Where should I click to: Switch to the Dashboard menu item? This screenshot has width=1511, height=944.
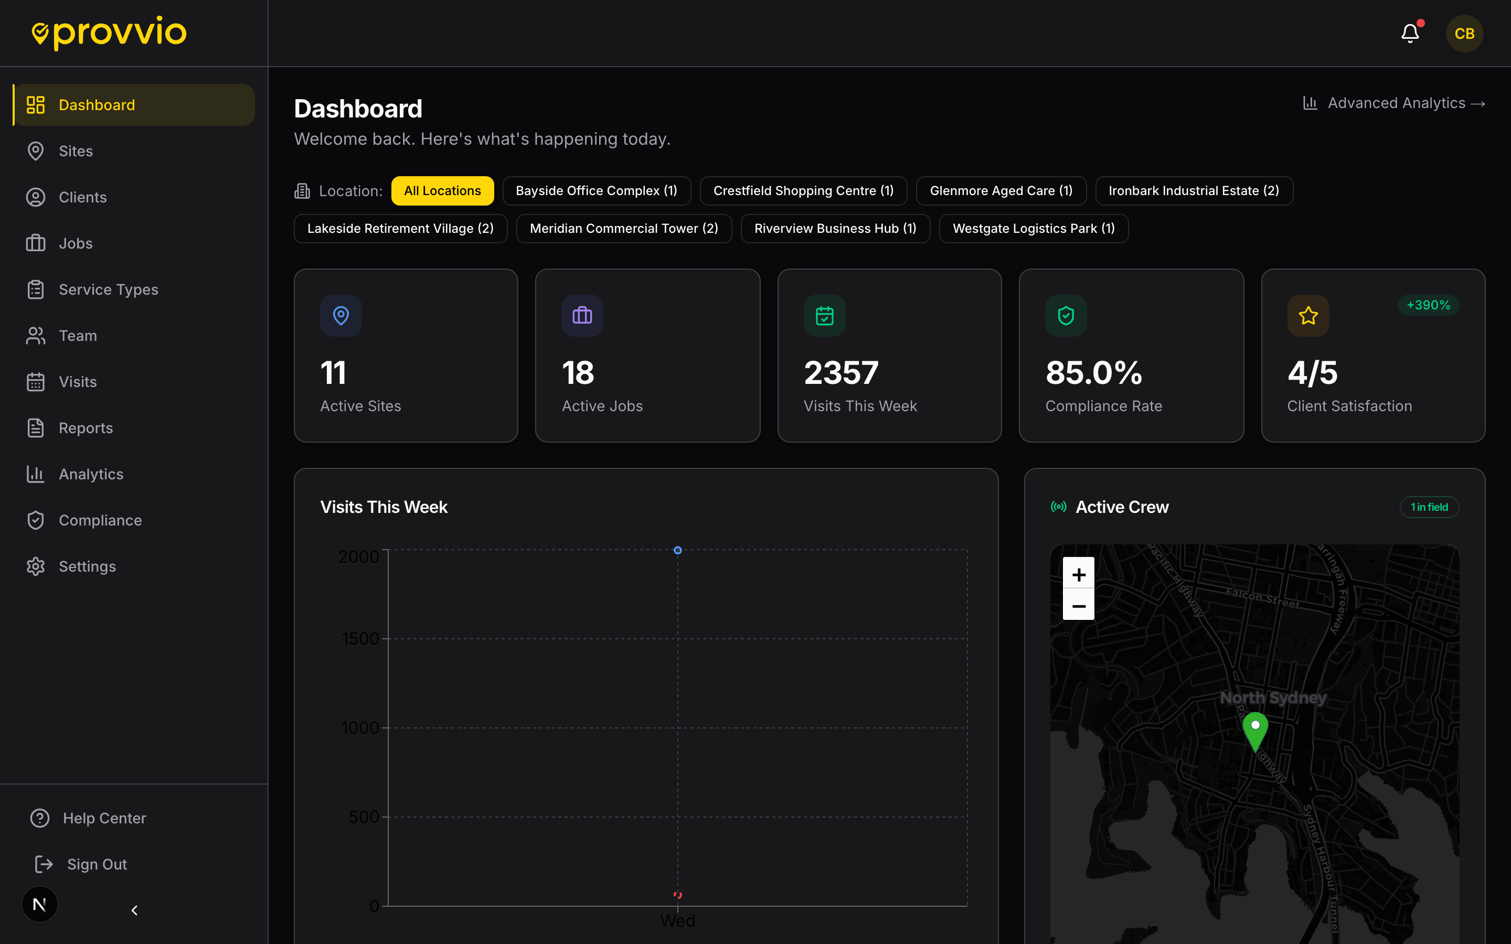(x=96, y=104)
